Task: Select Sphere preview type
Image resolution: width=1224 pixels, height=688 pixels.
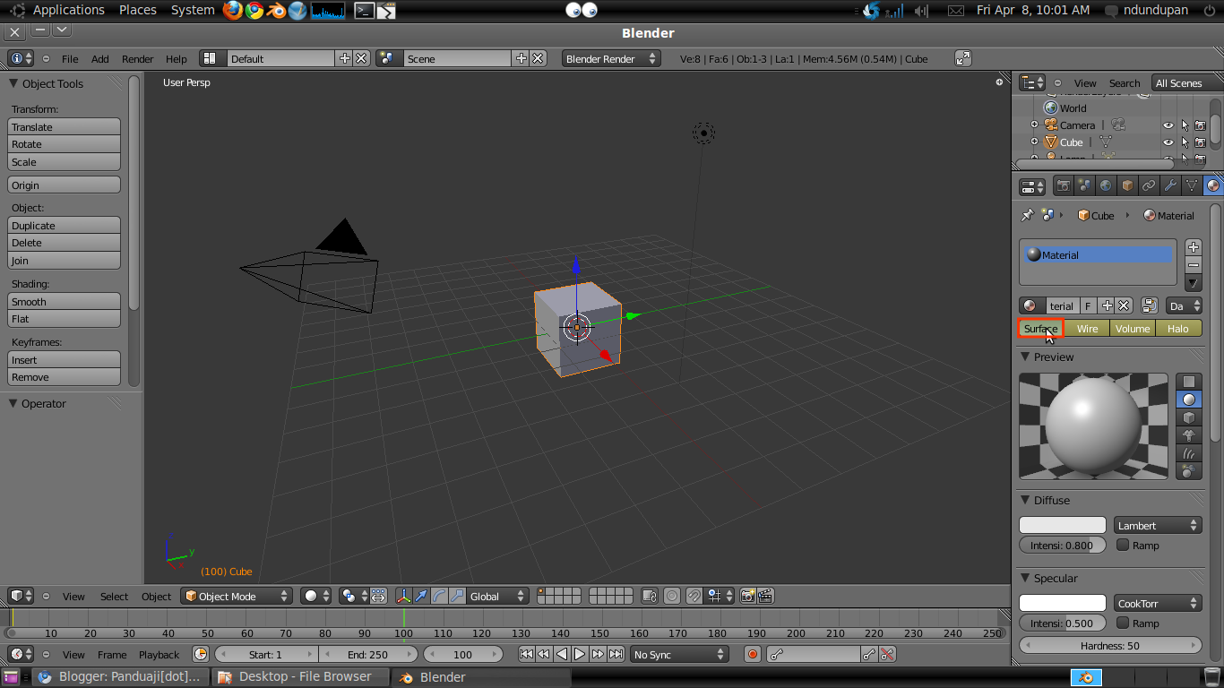Action: (1189, 400)
